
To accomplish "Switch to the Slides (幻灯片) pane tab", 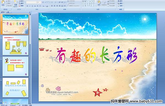I will pos(3,12).
